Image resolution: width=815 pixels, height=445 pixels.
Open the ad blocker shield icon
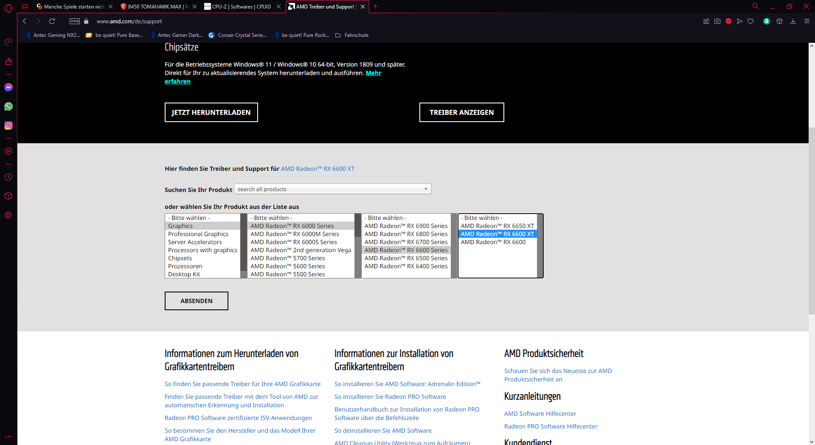tap(728, 21)
